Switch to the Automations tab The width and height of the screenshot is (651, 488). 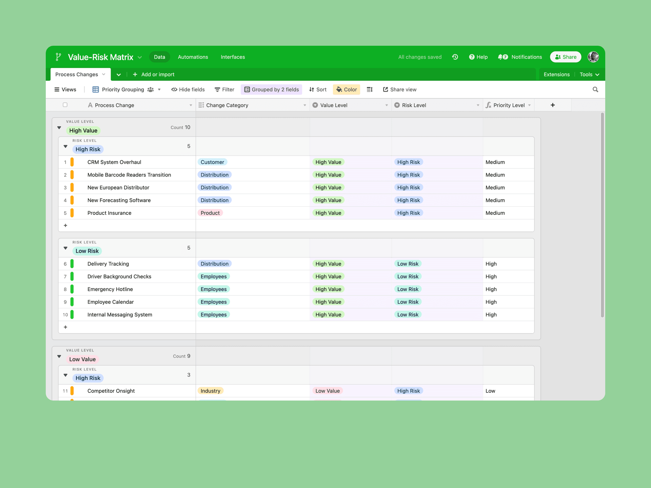tap(193, 57)
